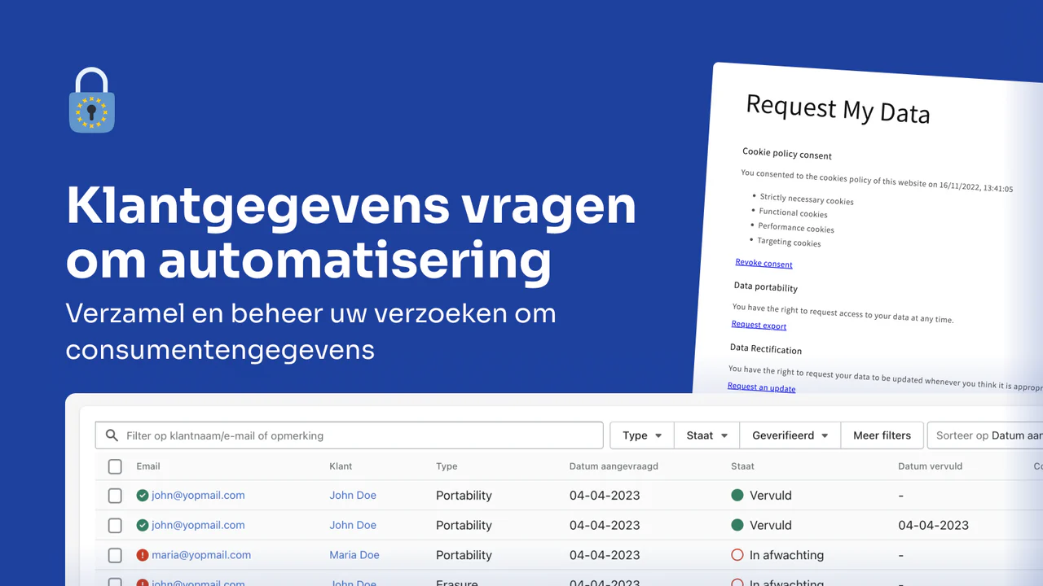
Task: Click the Request My Data heading
Action: pos(838,109)
